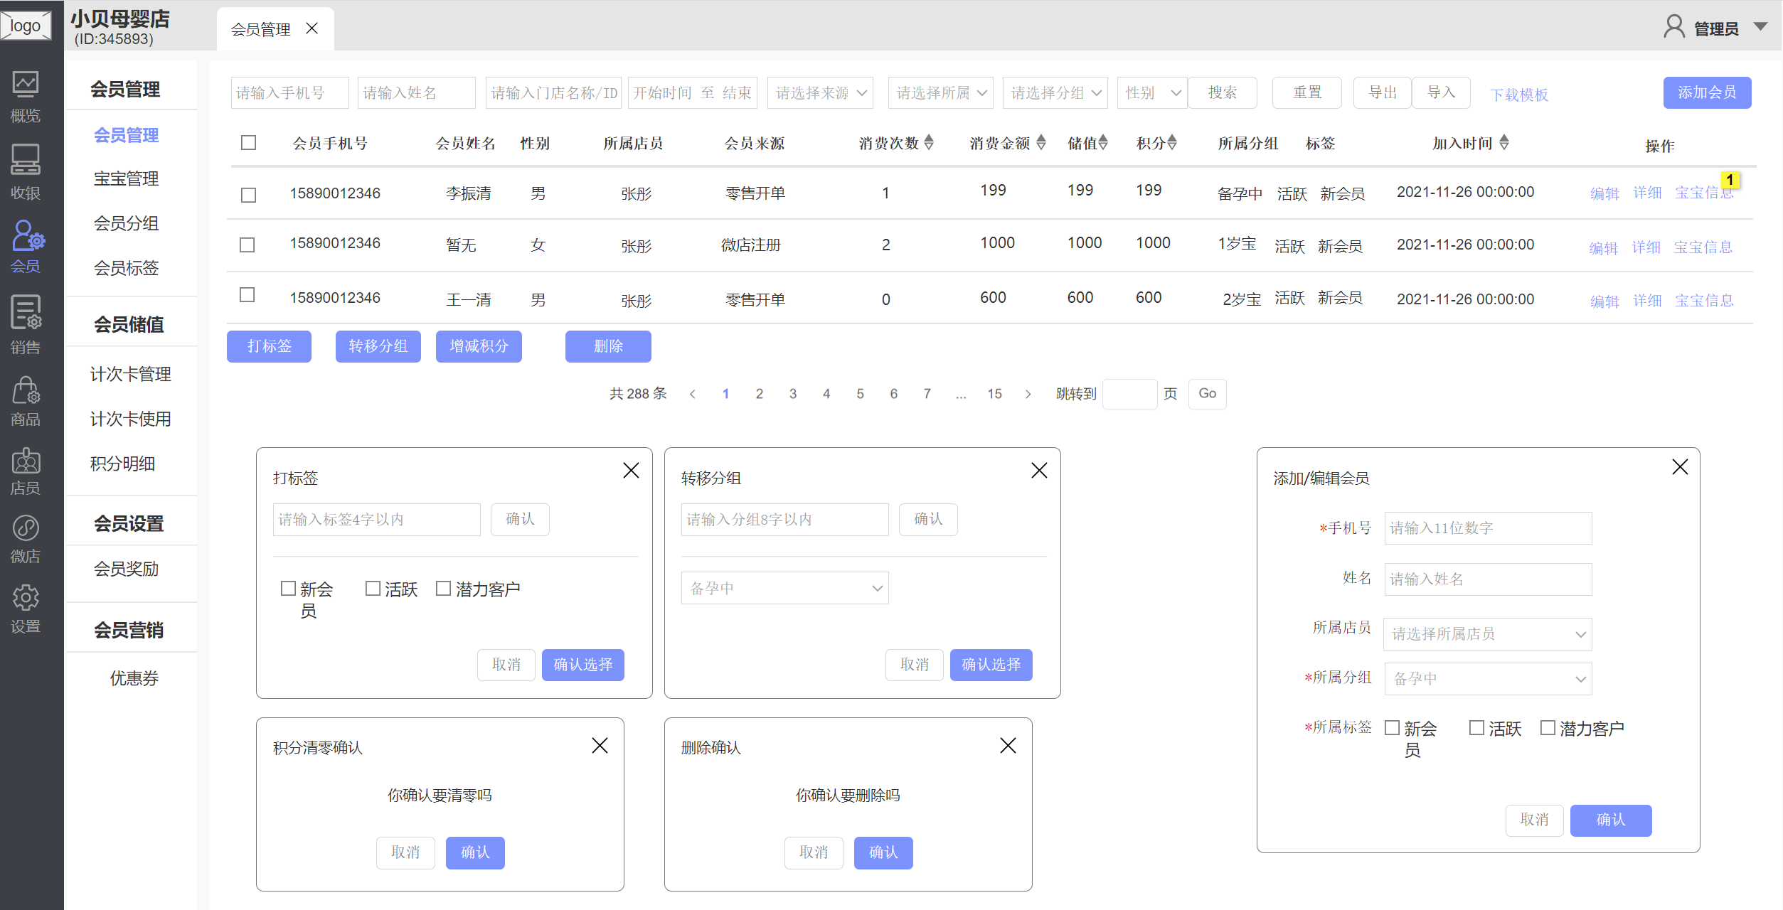Close the 添加/编辑会员 dialog
The height and width of the screenshot is (910, 1783).
pos(1680,467)
